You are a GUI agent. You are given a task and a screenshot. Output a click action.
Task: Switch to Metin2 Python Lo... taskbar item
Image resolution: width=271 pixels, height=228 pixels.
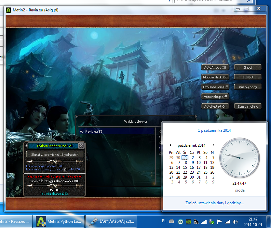[x=59, y=221]
